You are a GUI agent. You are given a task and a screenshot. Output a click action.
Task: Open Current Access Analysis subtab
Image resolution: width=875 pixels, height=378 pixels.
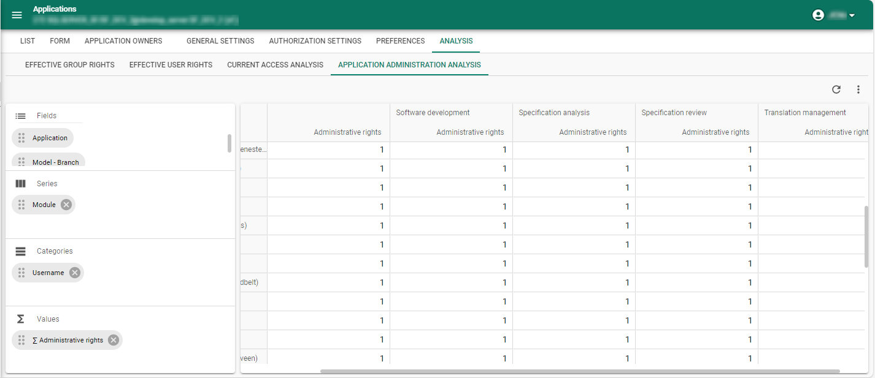coord(275,64)
